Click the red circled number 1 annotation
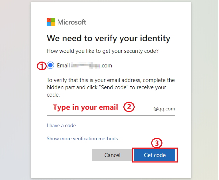 tap(42, 66)
